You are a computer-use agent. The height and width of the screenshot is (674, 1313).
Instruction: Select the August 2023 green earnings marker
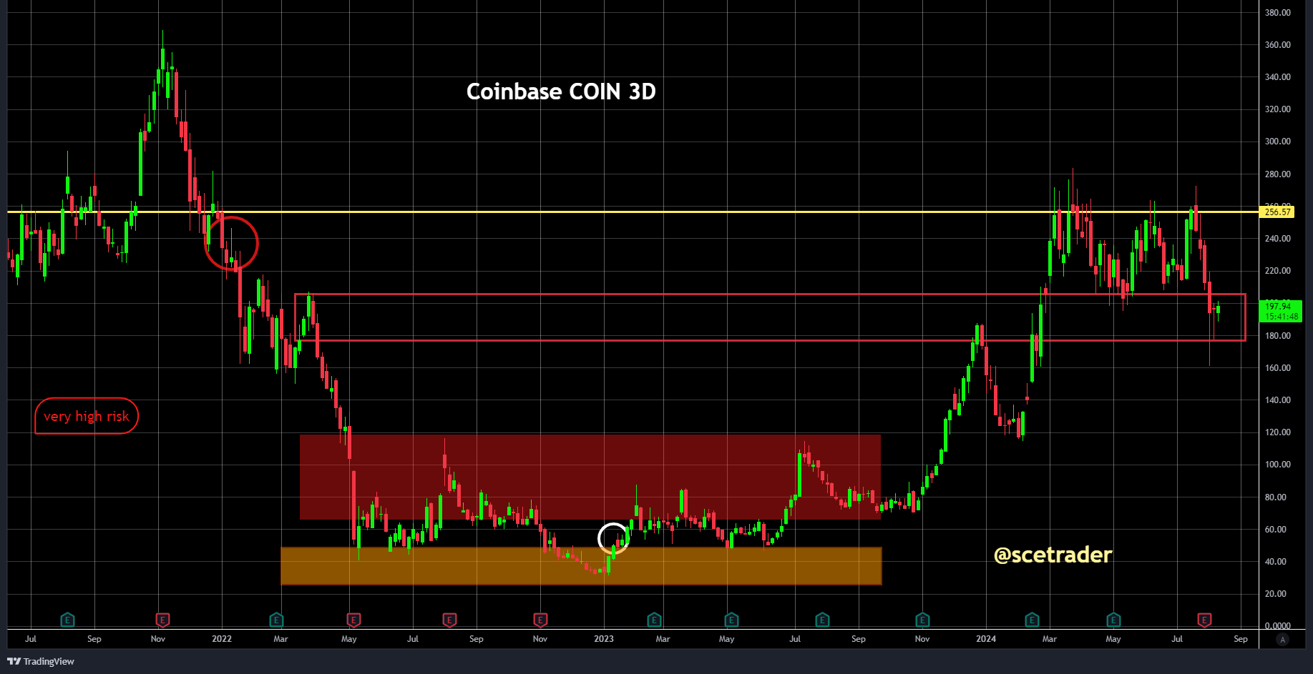click(x=822, y=620)
